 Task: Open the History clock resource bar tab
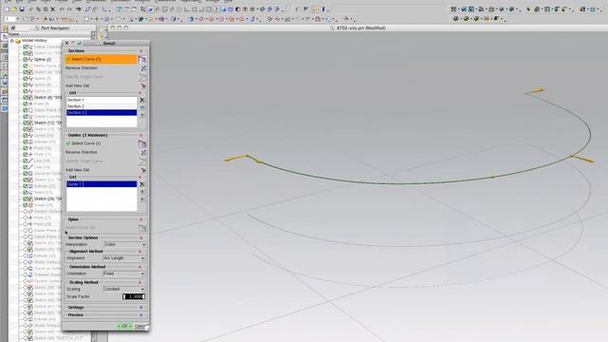tap(4, 57)
